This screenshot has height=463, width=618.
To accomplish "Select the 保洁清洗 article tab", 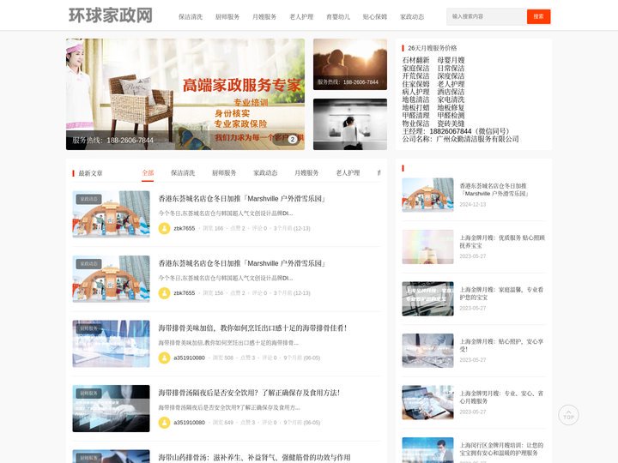I will 183,173.
